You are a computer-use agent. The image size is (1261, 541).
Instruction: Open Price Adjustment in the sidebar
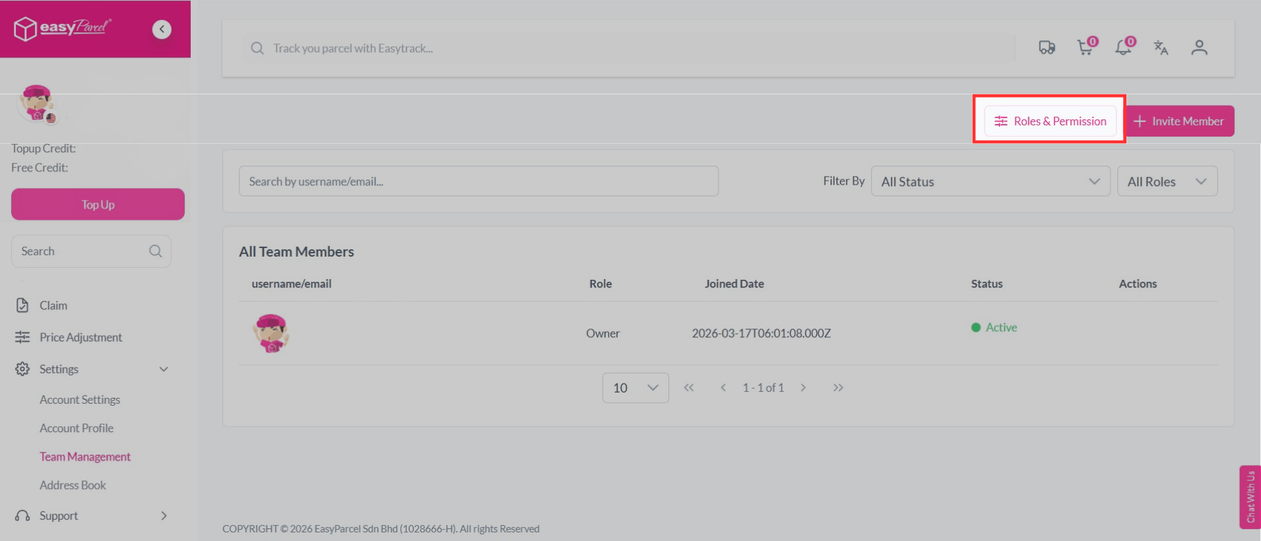[x=81, y=337]
